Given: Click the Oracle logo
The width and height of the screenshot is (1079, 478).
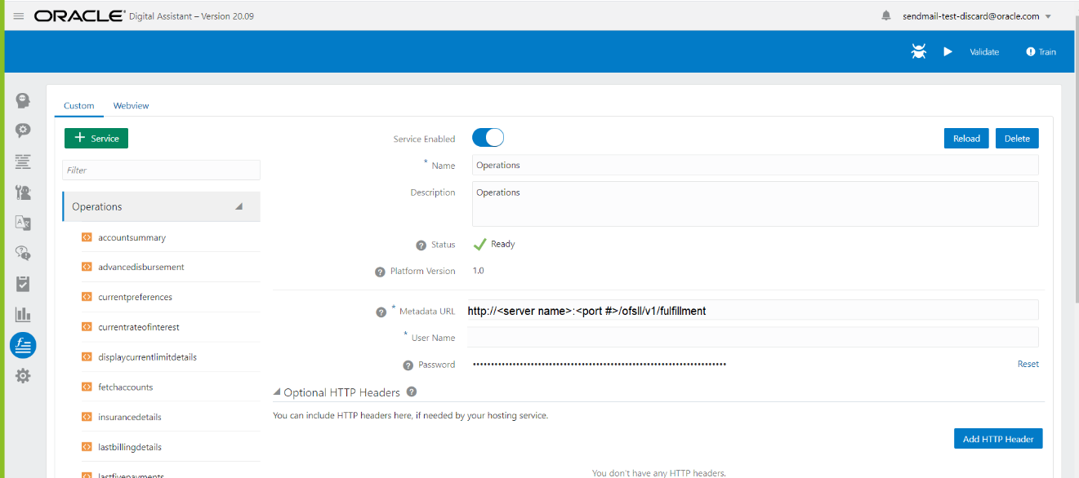Looking at the screenshot, I should coord(79,16).
